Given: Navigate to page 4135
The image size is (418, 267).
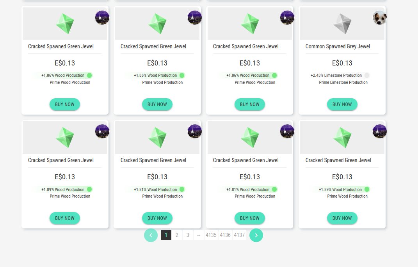Looking at the screenshot, I should tap(211, 235).
